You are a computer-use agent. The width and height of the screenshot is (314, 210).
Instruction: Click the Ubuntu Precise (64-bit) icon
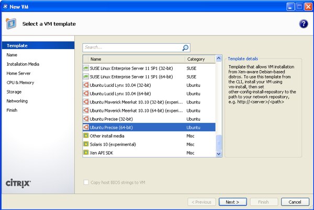click(86, 127)
